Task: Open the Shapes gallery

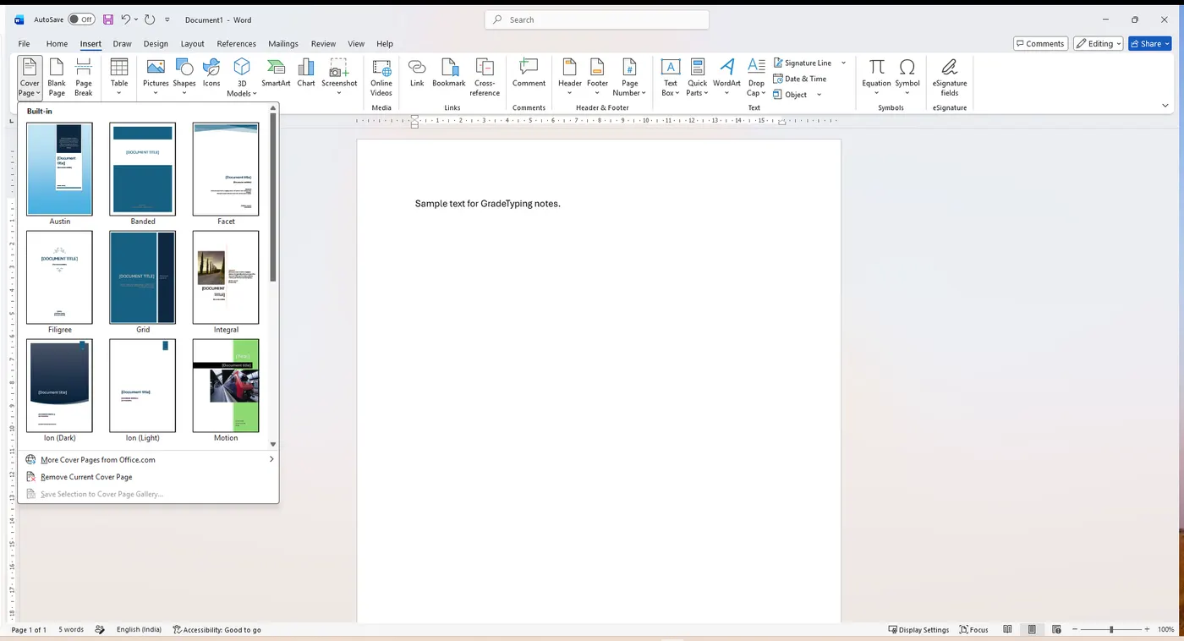Action: (x=184, y=78)
